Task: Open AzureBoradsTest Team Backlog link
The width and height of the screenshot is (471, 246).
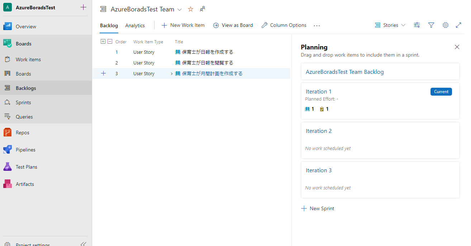Action: pos(345,72)
